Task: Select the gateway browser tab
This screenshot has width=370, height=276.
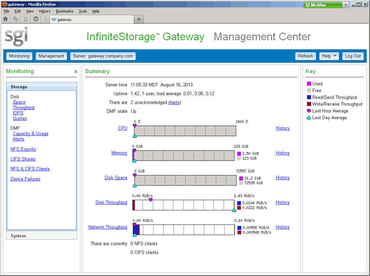Action: (x=92, y=19)
